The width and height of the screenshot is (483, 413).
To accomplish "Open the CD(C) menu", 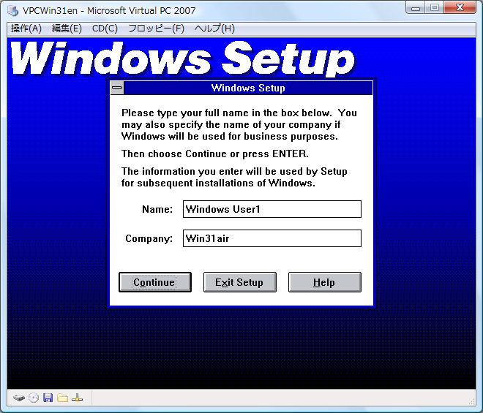I will tap(105, 29).
